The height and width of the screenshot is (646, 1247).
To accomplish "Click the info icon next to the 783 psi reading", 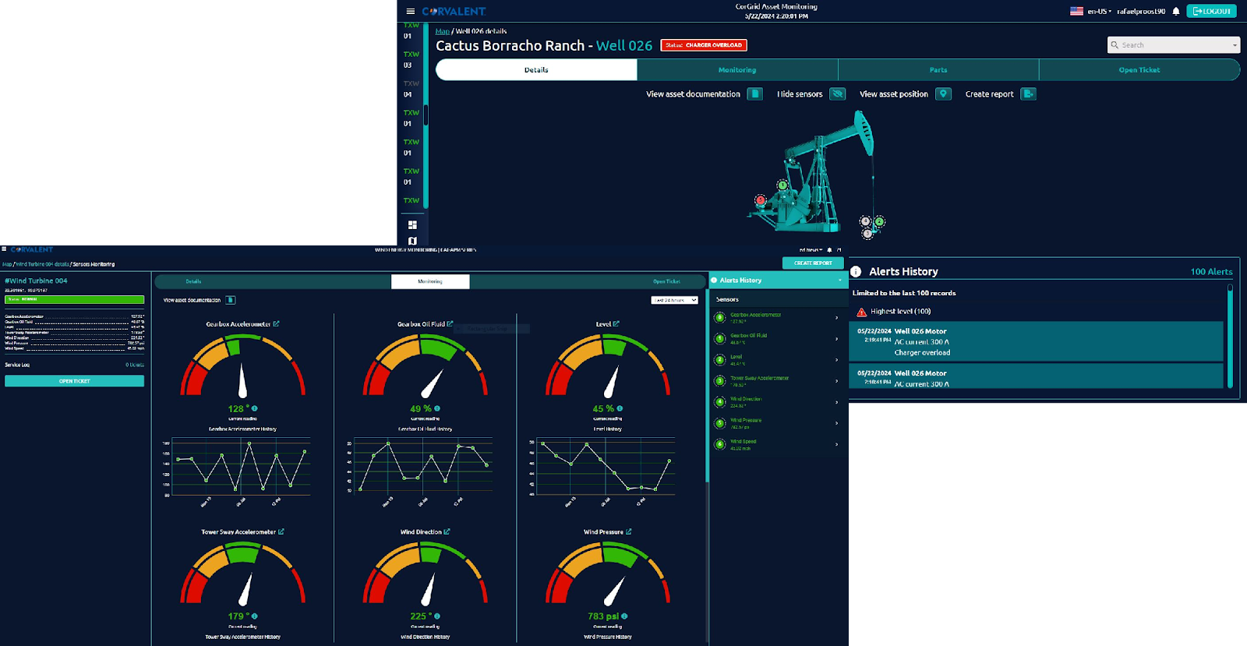I will coord(624,616).
